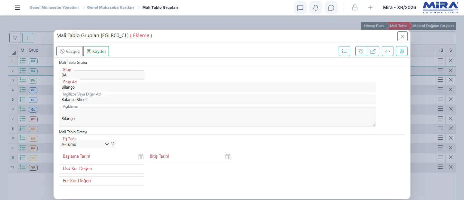Open the dialog settings gear icon
The width and height of the screenshot is (464, 200).
pyautogui.click(x=402, y=51)
